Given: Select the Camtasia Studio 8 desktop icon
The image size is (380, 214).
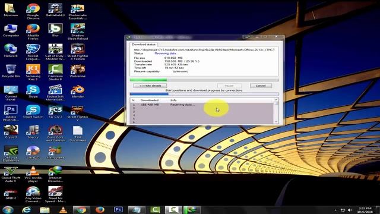Looking at the screenshot, I should (x=55, y=73).
